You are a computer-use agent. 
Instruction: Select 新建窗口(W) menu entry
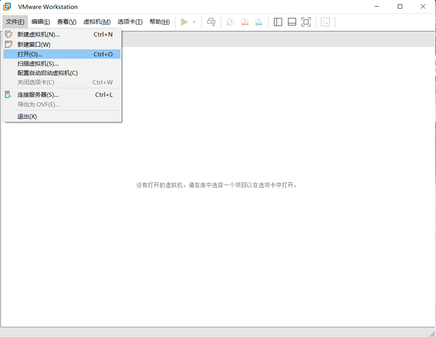tap(62, 44)
